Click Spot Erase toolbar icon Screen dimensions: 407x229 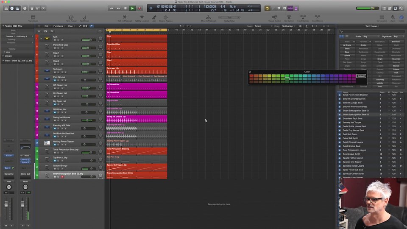(84, 18)
